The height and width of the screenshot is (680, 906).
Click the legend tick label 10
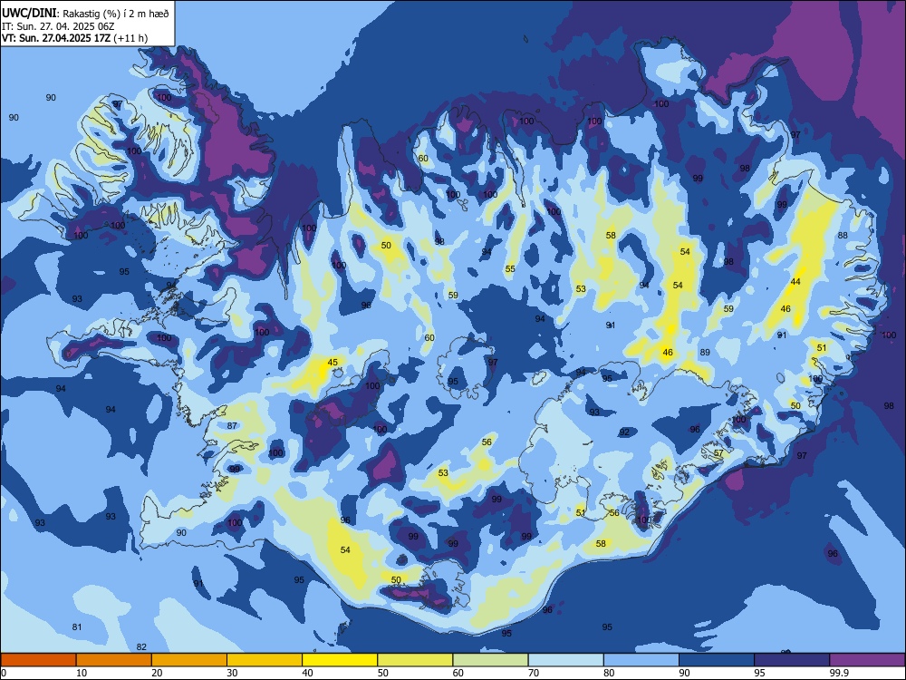(x=82, y=673)
